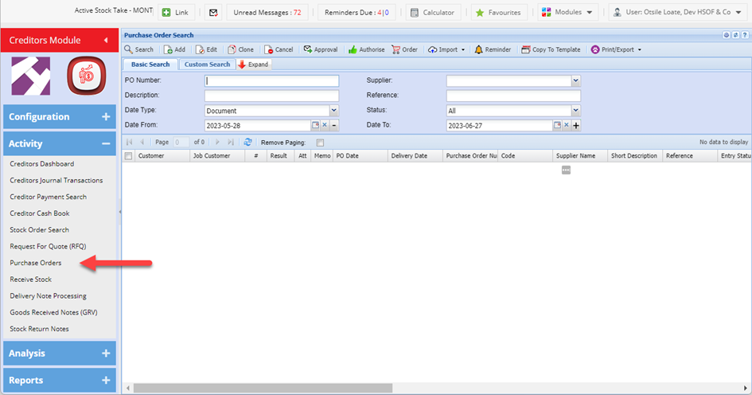This screenshot has width=752, height=395.
Task: Open Favourites star button
Action: point(499,13)
